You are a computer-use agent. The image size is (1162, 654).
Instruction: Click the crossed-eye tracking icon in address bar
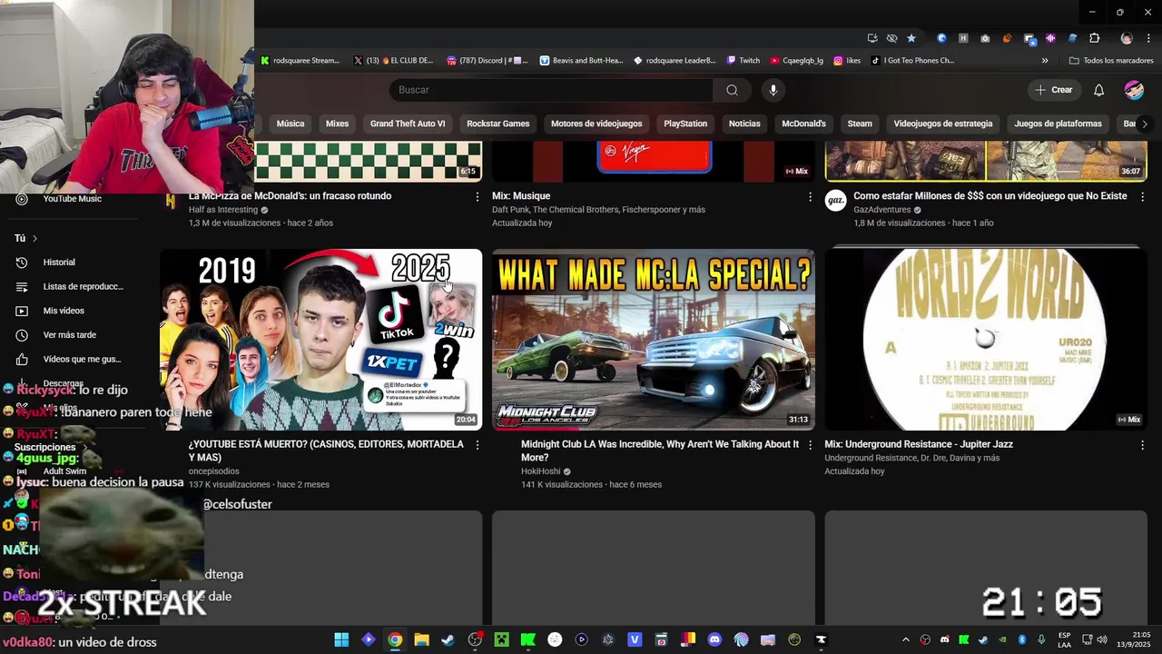click(x=891, y=38)
